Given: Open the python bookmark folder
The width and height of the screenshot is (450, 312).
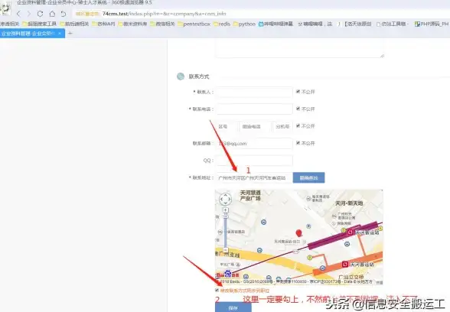Looking at the screenshot, I should point(244,24).
